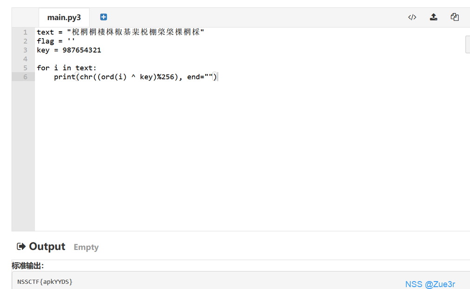Click the 'Empty' label beside Output

point(86,247)
